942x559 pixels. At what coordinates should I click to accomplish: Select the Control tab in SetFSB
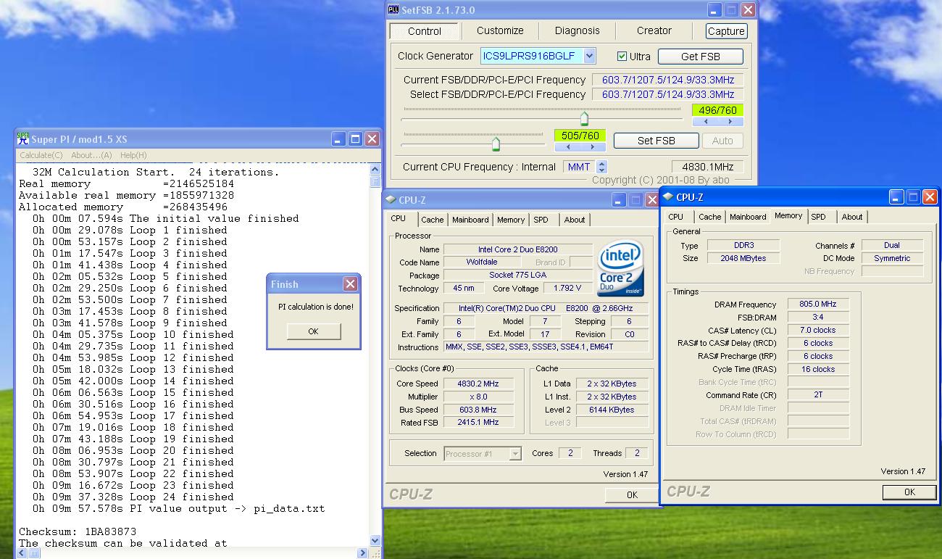(425, 31)
